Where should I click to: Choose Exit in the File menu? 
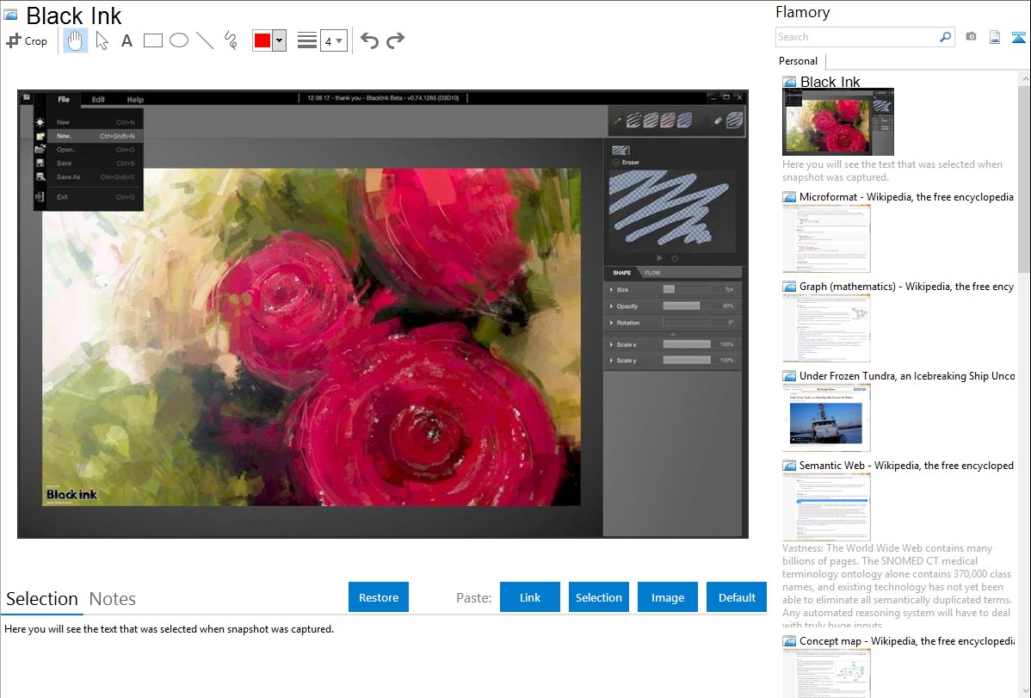(x=96, y=197)
